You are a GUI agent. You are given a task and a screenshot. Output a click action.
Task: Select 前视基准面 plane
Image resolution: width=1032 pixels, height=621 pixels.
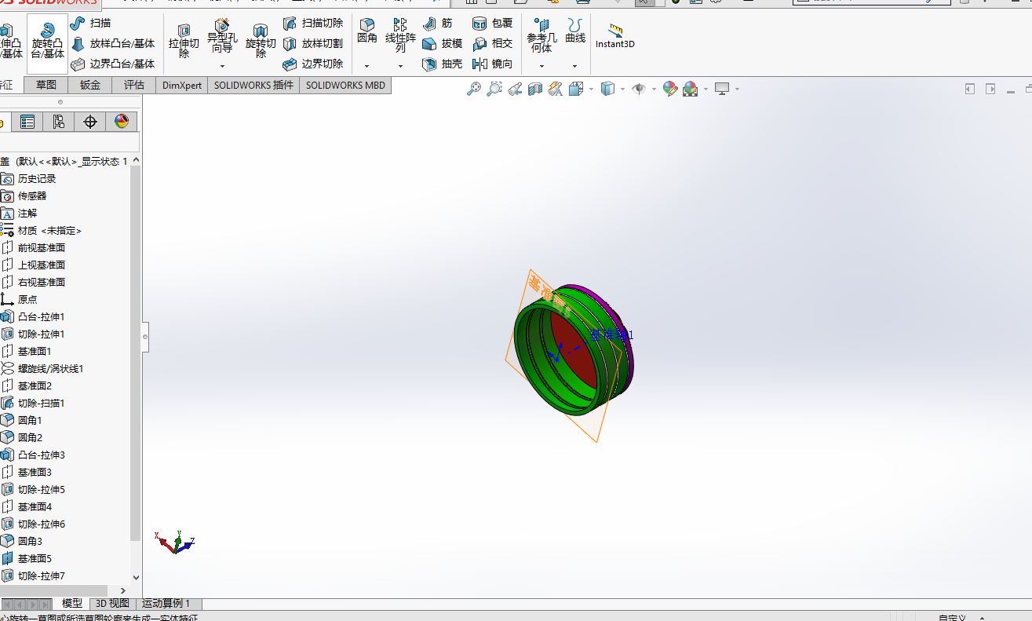pos(41,247)
